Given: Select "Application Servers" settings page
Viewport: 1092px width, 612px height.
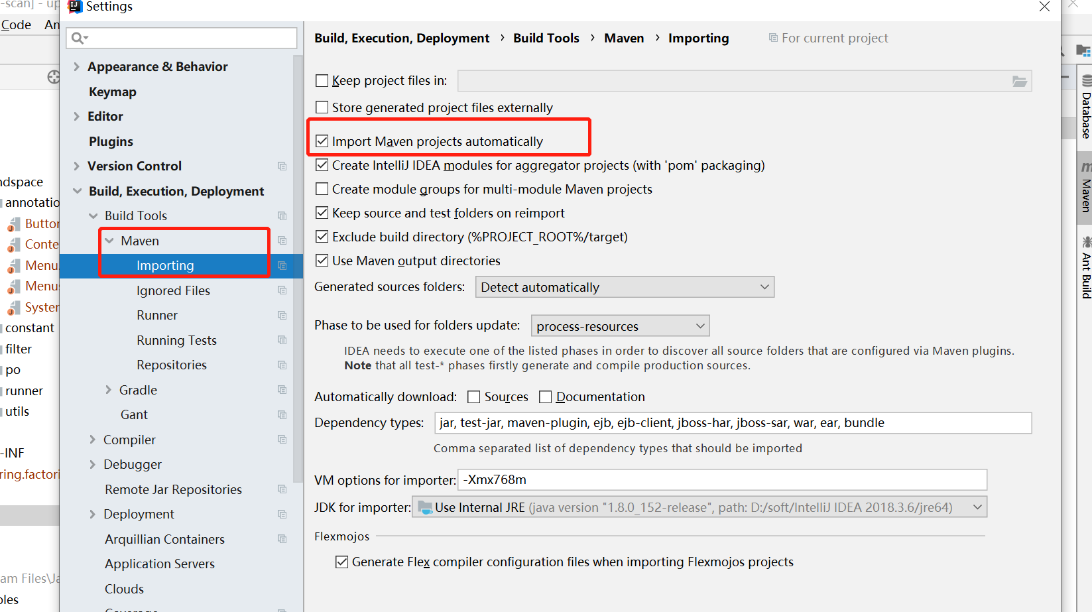Looking at the screenshot, I should pyautogui.click(x=160, y=564).
